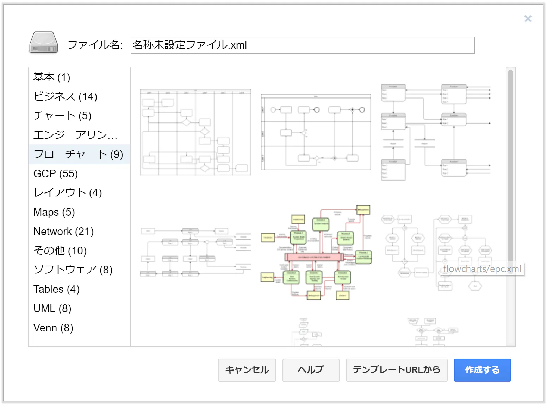Select the エンジニアリン... category
Viewport: 547px width, 405px height.
coord(79,135)
